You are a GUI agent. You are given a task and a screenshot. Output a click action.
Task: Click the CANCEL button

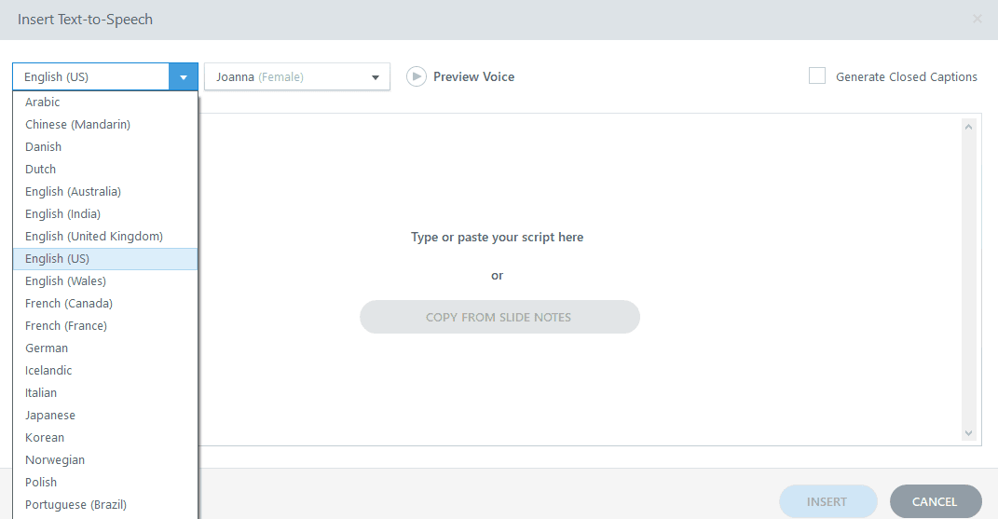pos(935,502)
